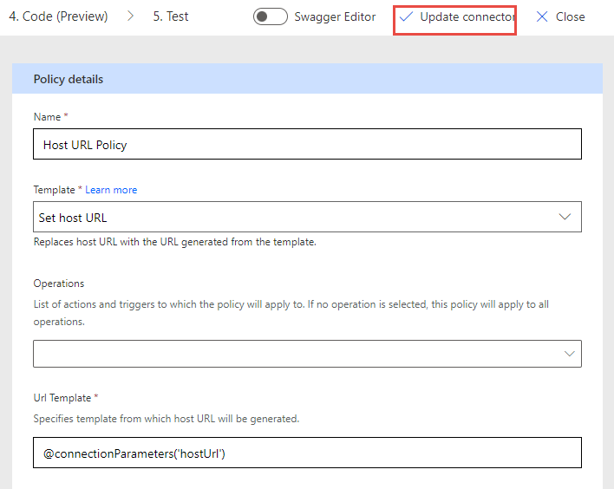This screenshot has width=614, height=489.
Task: Focus the Name field containing Host URL Policy
Action: pyautogui.click(x=307, y=144)
